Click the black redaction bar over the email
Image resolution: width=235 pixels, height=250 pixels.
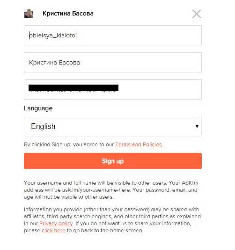tap(73, 88)
